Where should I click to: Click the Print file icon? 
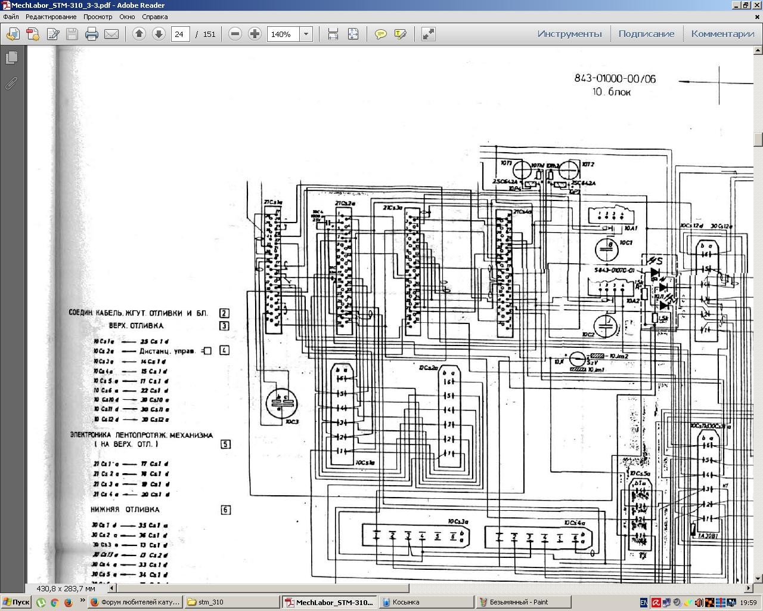91,34
